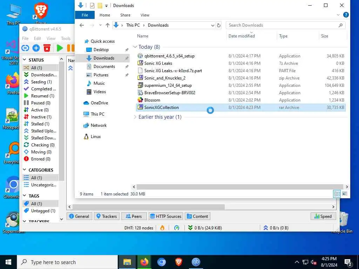Viewport: 359px width, 269px height.
Task: Open the Share ribbon tab
Action: coord(125,15)
